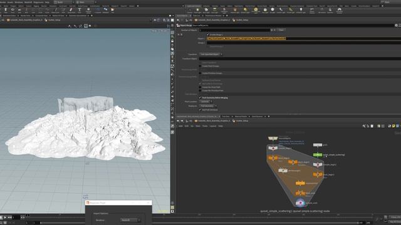Switch to the Tree View tab
This screenshot has width=401, height=225.
click(x=226, y=116)
